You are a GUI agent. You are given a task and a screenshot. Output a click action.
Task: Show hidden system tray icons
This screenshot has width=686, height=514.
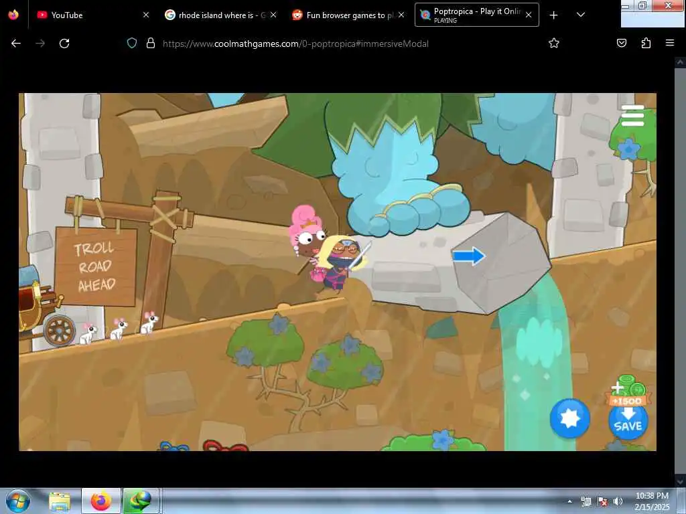[569, 501]
